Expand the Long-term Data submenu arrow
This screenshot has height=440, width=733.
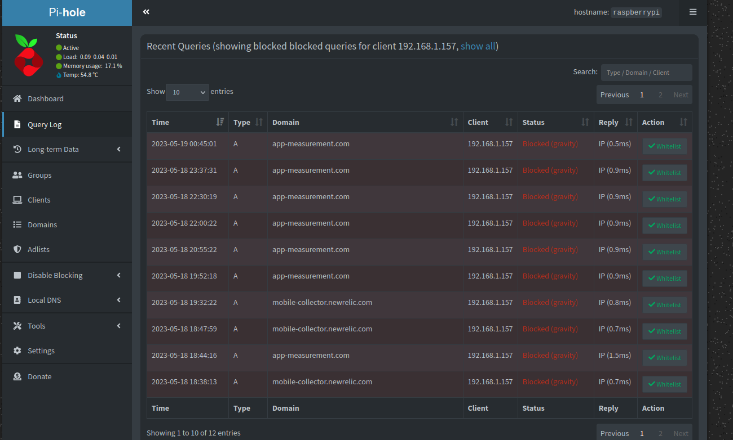(x=119, y=149)
